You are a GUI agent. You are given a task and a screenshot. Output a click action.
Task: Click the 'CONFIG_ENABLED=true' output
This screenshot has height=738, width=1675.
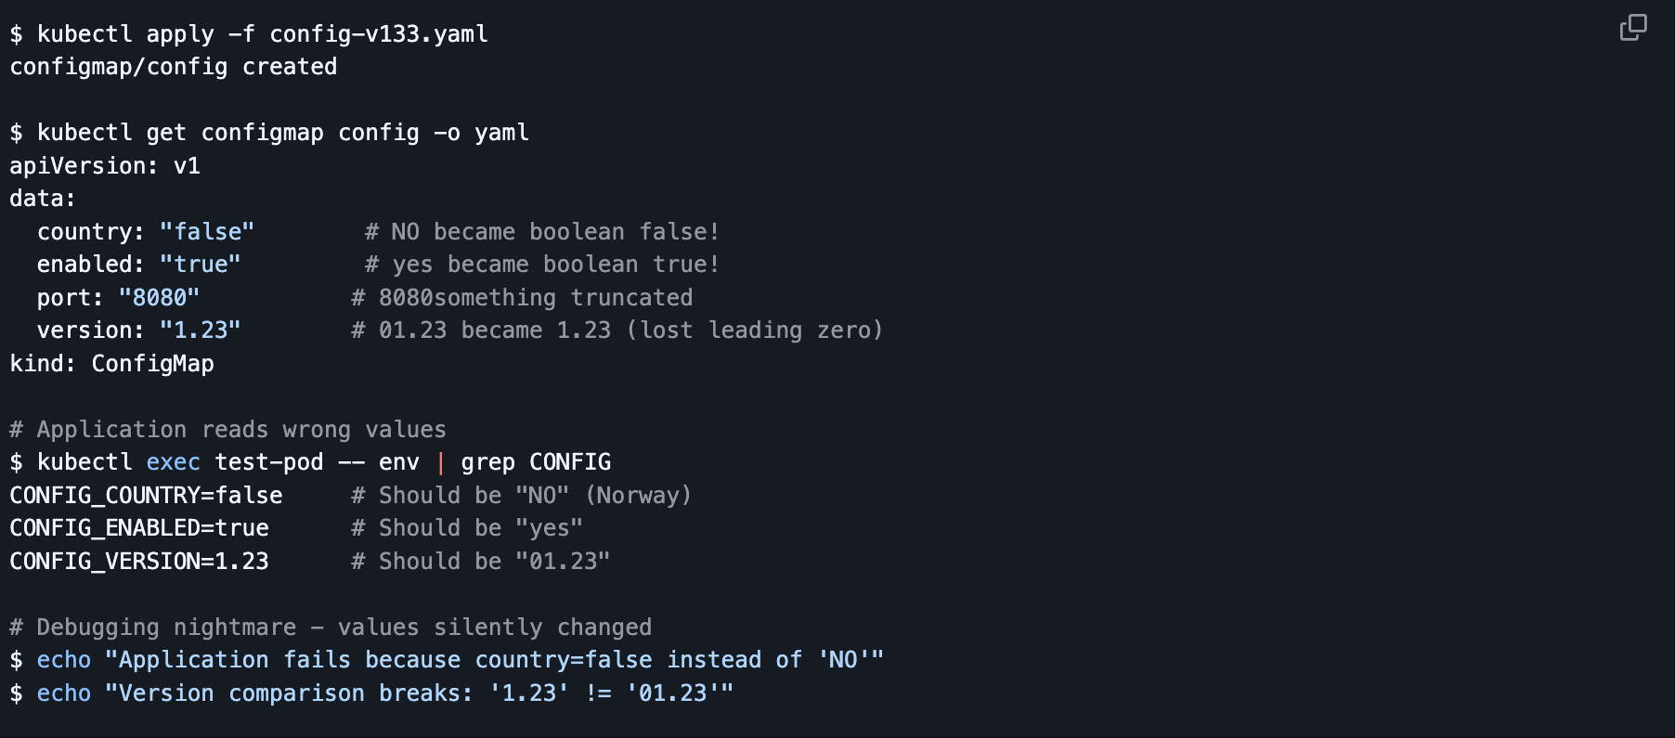(x=139, y=528)
